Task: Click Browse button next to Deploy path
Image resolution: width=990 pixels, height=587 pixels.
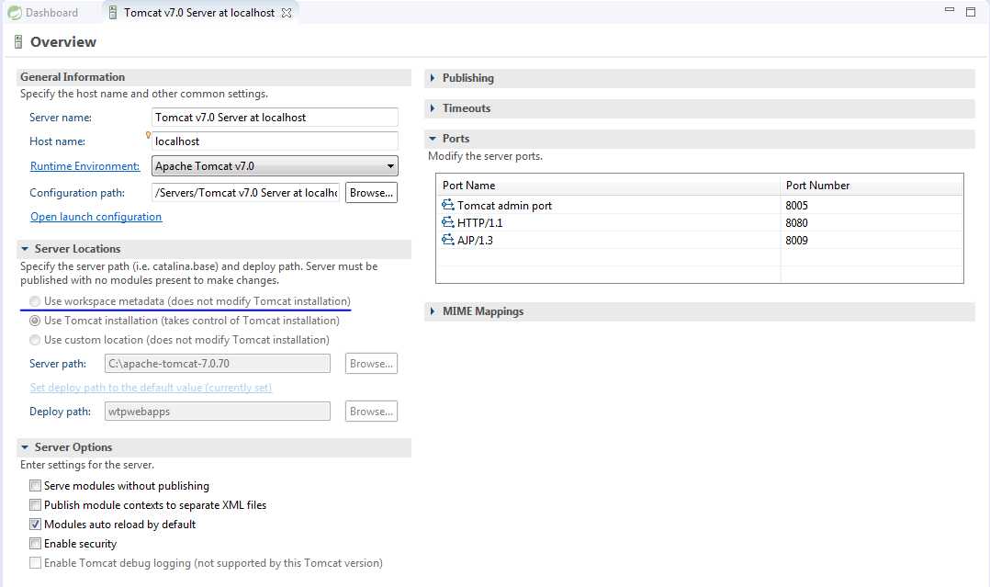Action: click(371, 412)
